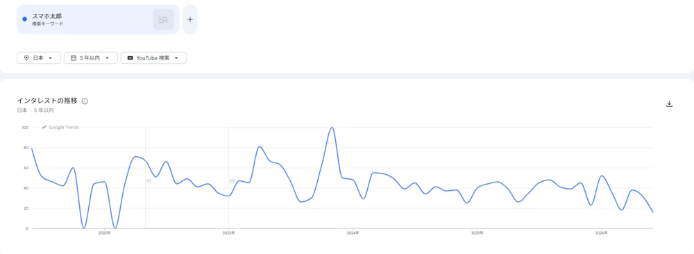
Task: Click the note marker on the 2022 vertical line
Action: pyautogui.click(x=149, y=181)
